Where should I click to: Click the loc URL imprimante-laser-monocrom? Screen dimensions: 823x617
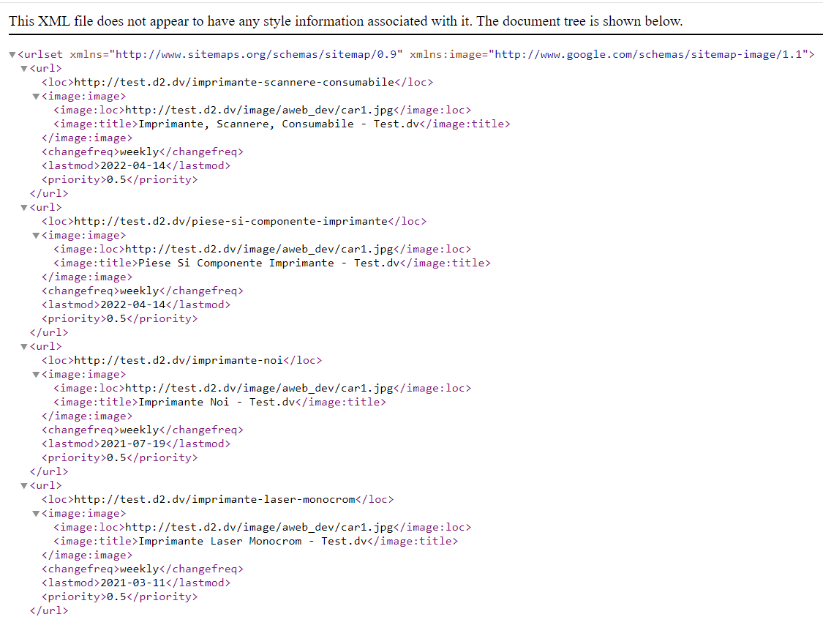[x=214, y=500]
